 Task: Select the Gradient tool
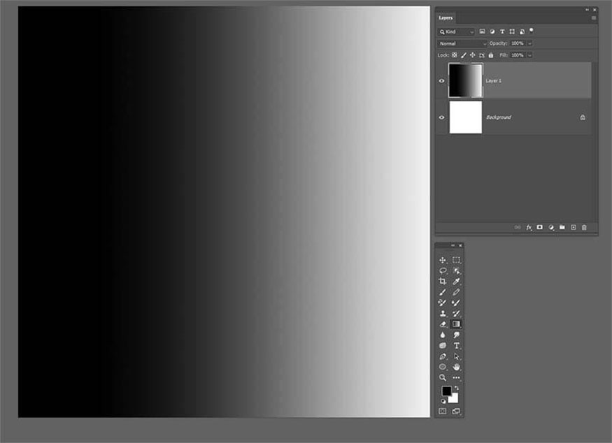(x=456, y=324)
